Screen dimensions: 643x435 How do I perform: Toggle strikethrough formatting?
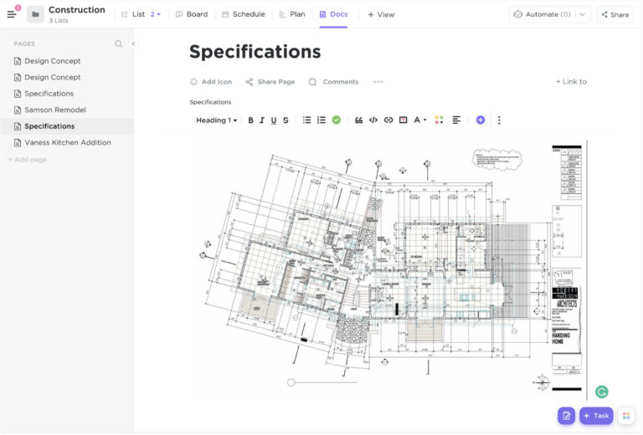click(x=285, y=120)
